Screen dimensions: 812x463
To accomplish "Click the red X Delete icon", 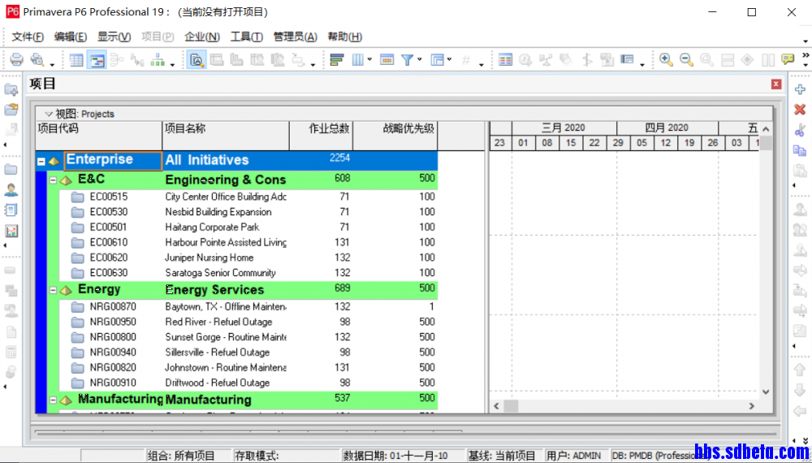I will tap(800, 110).
